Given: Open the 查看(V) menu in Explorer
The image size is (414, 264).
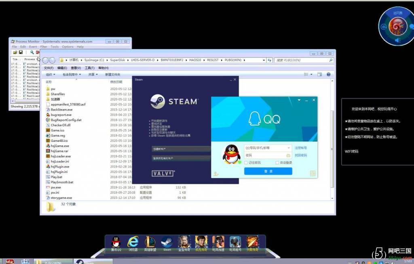Looking at the screenshot, I should pos(76,68).
